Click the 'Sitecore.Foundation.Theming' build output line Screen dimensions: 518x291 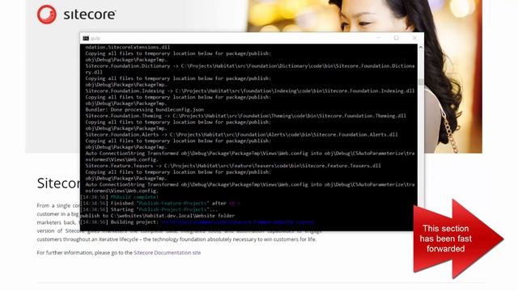pos(246,116)
